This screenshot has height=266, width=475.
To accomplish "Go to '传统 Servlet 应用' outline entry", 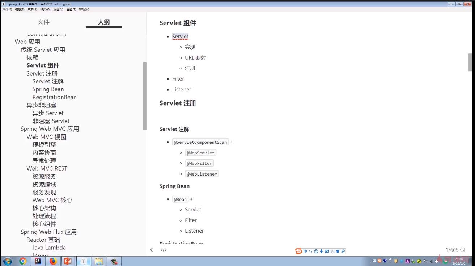I will tap(43, 50).
